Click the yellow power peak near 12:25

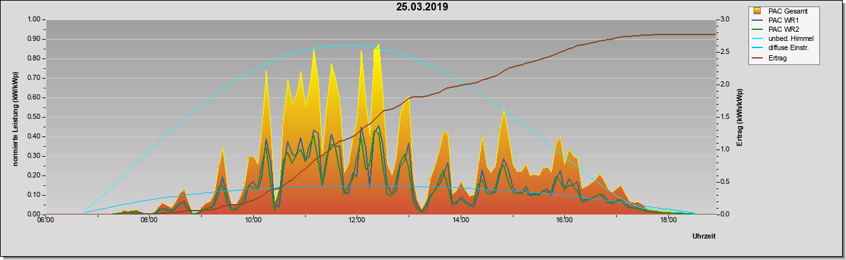point(378,45)
